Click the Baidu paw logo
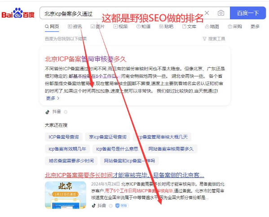 pos(18,13)
